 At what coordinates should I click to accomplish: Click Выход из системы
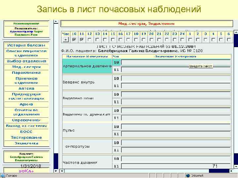[x=26, y=126]
